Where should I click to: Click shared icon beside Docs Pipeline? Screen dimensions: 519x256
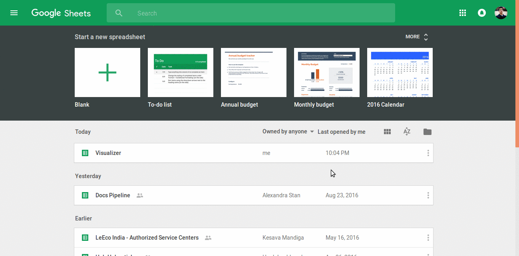point(140,196)
